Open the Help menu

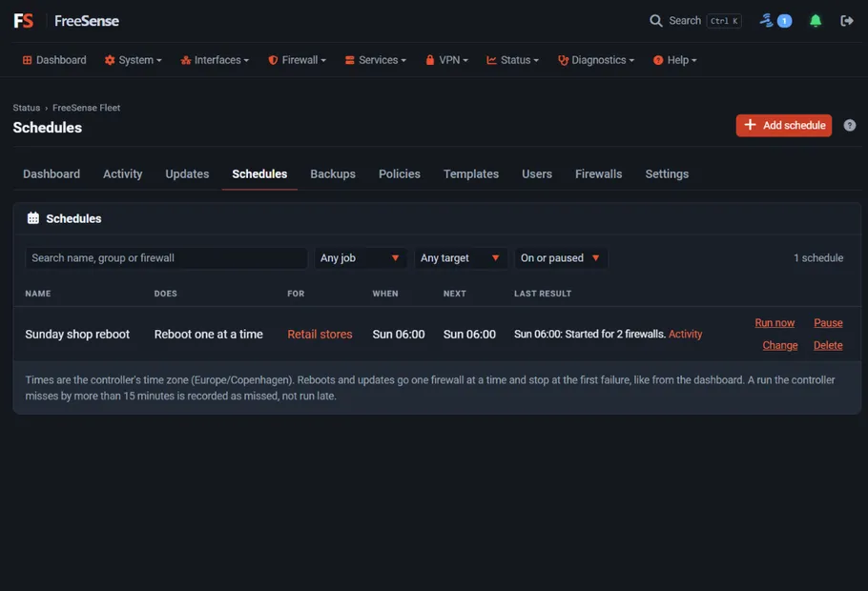674,60
